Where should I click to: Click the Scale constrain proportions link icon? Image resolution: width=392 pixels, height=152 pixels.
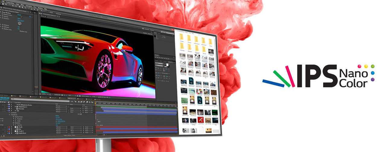point(56,121)
